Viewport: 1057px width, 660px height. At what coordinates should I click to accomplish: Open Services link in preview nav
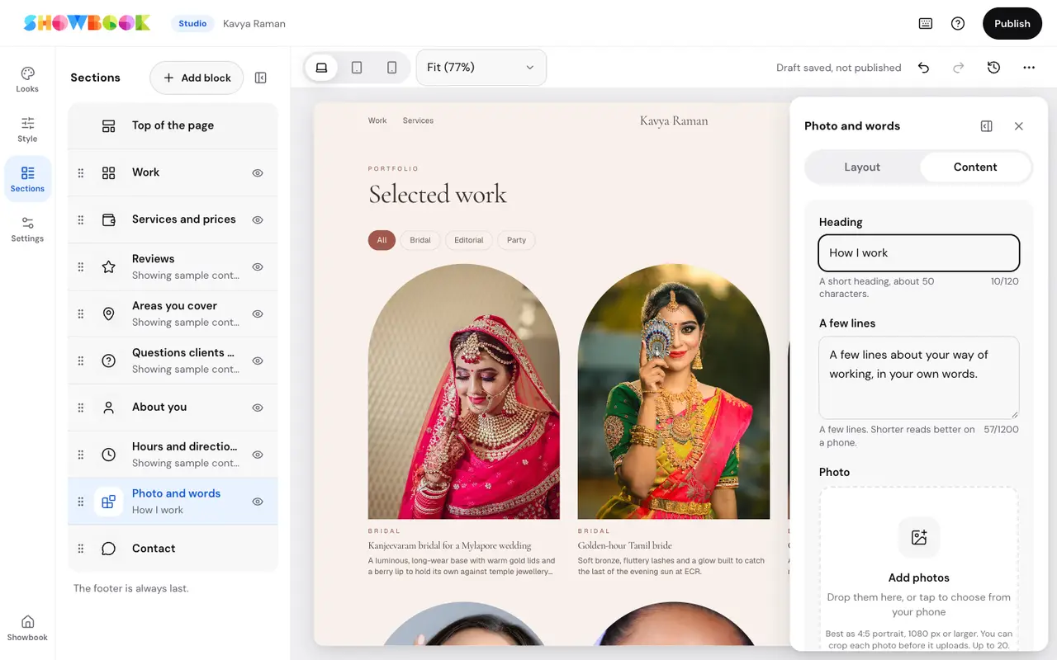click(x=418, y=120)
